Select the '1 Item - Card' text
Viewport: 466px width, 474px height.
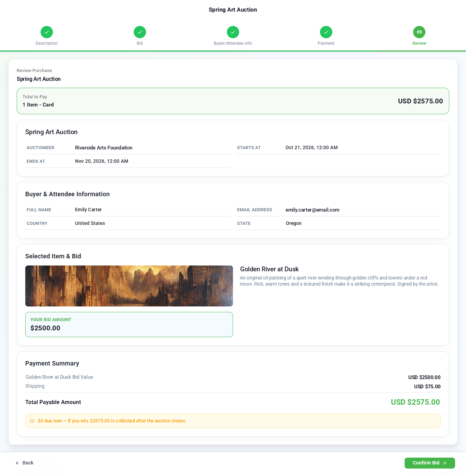coord(38,105)
